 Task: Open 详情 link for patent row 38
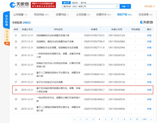point(149,90)
